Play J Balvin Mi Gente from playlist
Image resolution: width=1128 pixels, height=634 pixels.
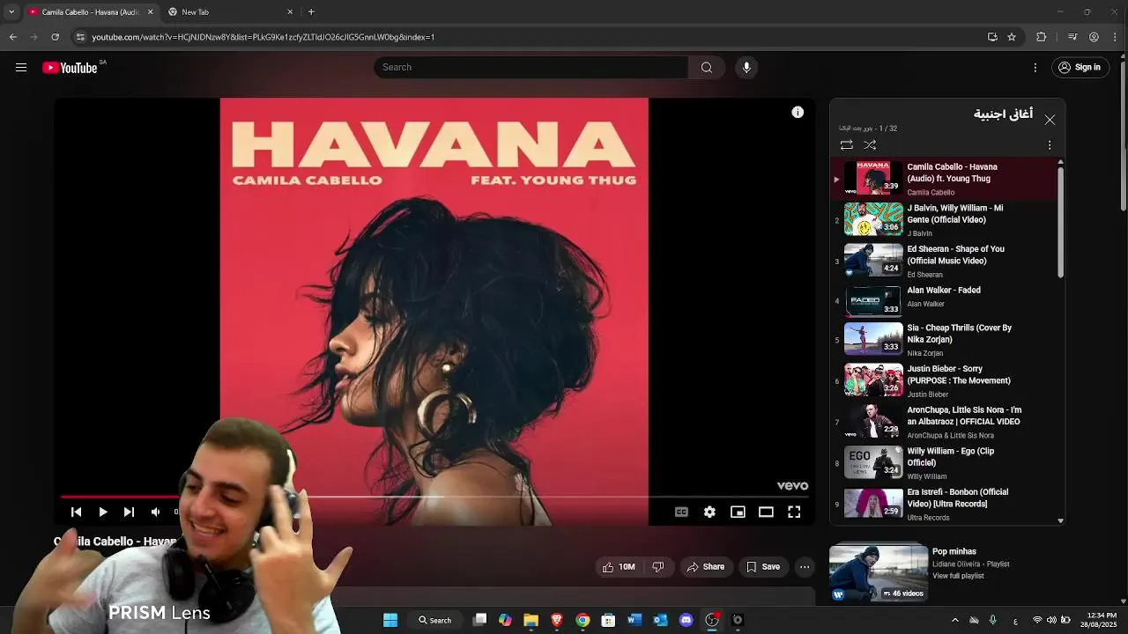tap(944, 219)
